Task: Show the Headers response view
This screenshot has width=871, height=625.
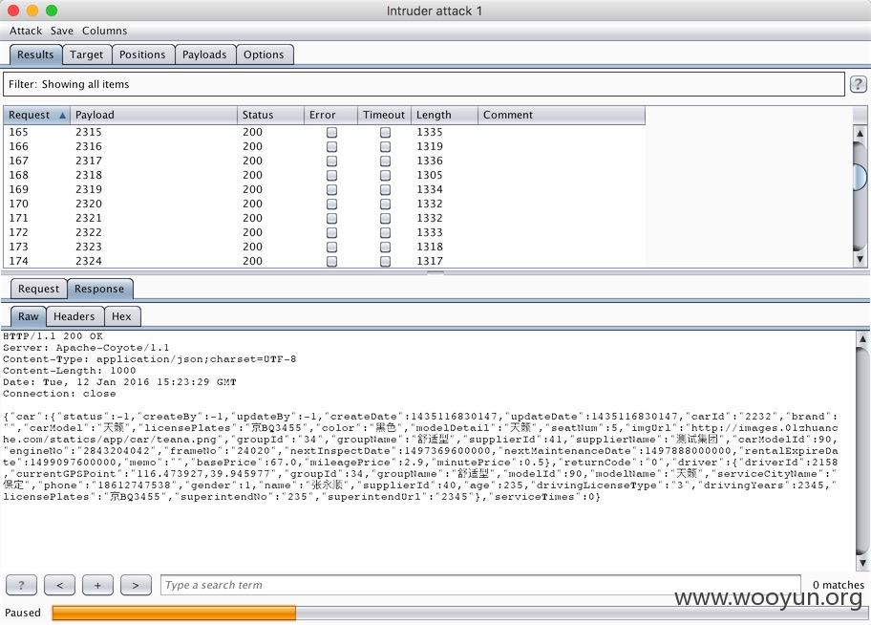Action: (x=74, y=316)
